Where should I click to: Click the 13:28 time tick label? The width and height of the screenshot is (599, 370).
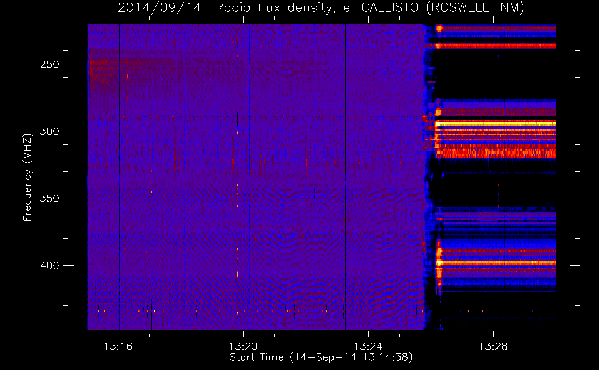pyautogui.click(x=493, y=347)
